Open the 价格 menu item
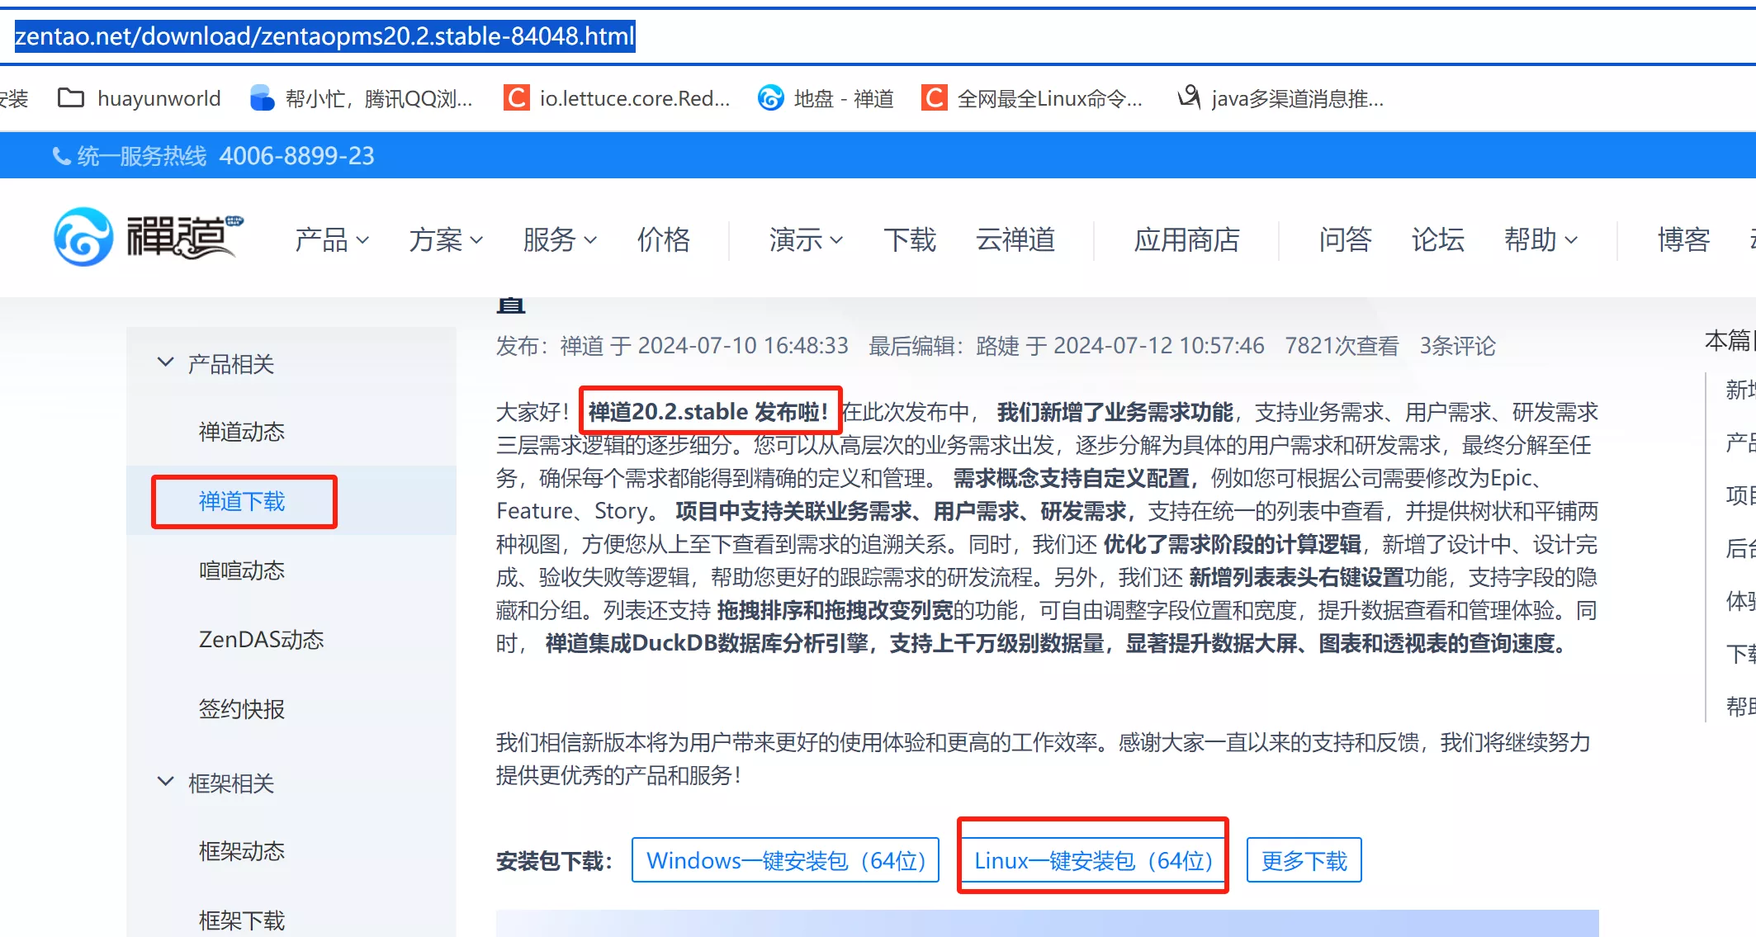The width and height of the screenshot is (1756, 937). 664,239
